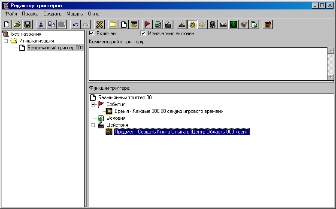Add a new event with the red flag icon
Screen dimensions: 336x209
pyautogui.click(x=147, y=24)
